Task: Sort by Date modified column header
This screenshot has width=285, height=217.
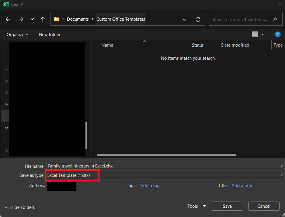Action: click(x=235, y=45)
